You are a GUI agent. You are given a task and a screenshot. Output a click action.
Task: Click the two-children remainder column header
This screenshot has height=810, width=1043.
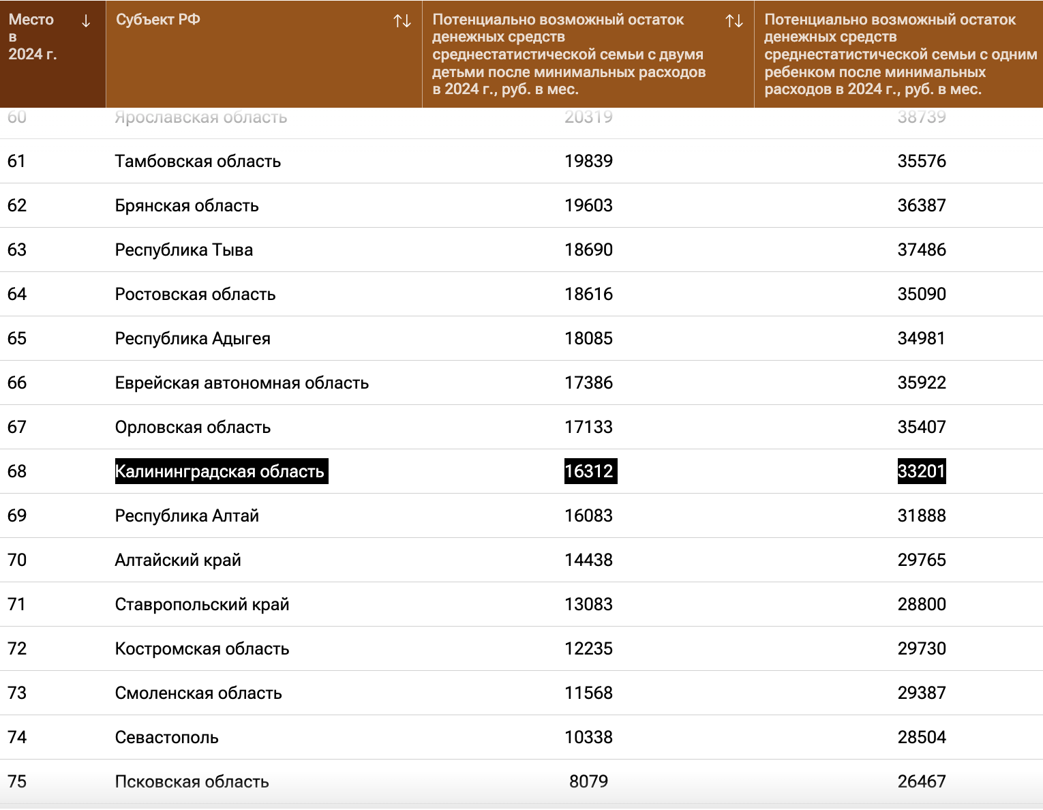tap(588, 54)
